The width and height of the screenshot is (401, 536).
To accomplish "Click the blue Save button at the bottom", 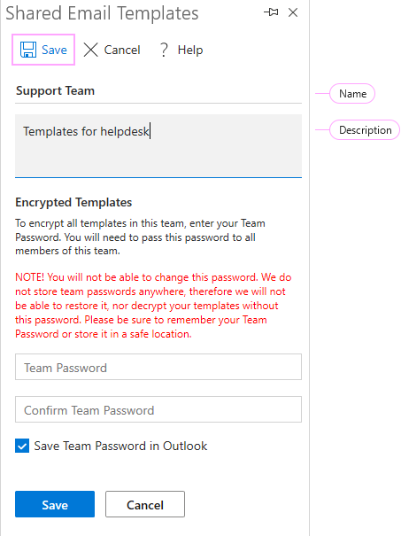I will click(x=55, y=504).
